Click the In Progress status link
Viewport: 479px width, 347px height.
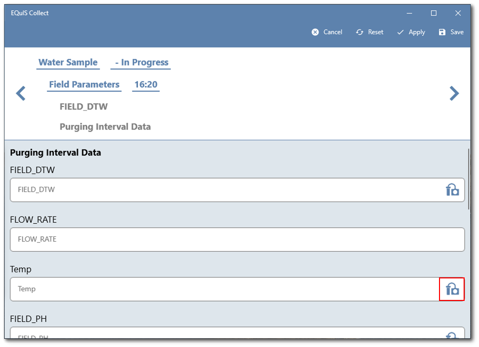coord(140,62)
